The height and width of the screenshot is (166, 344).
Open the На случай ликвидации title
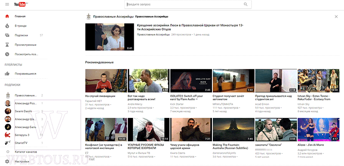(100, 96)
